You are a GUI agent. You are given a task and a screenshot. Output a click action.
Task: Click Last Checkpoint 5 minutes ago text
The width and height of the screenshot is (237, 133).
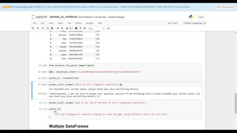pyautogui.click(x=92, y=17)
